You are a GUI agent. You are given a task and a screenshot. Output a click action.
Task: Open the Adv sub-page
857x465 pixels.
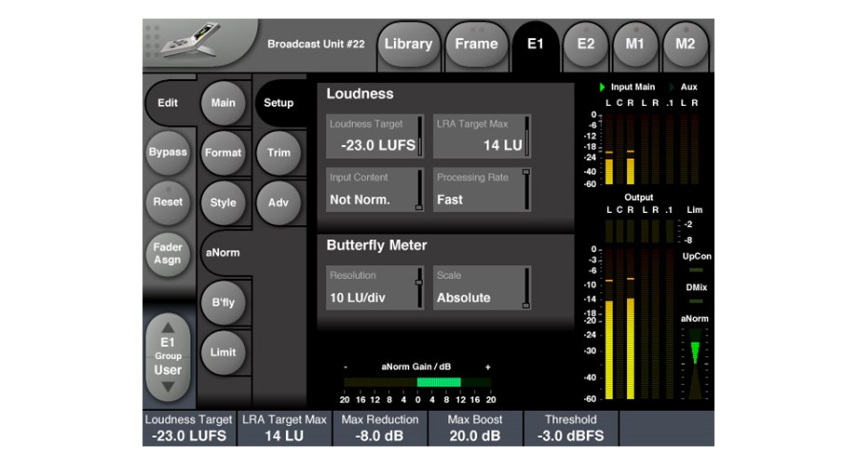click(279, 203)
